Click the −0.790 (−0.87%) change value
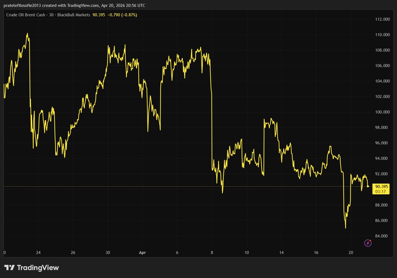397x278 pixels. tap(122, 15)
